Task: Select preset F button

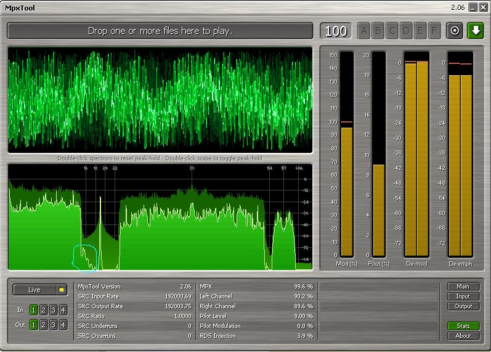Action: click(434, 31)
